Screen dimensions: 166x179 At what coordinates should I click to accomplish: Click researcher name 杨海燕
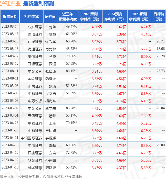(x=51, y=101)
